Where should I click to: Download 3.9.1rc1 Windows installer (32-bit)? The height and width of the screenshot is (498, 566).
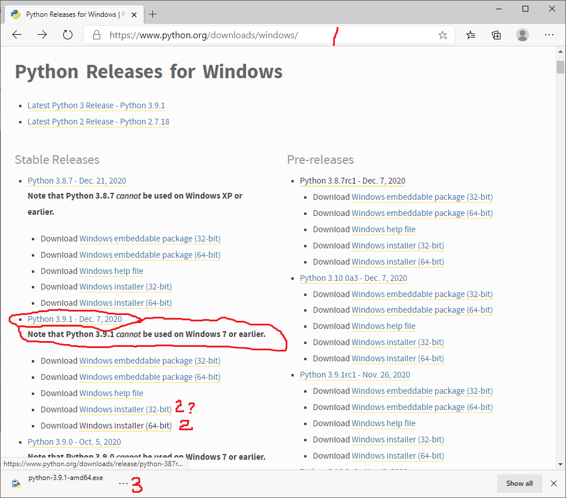[398, 440]
